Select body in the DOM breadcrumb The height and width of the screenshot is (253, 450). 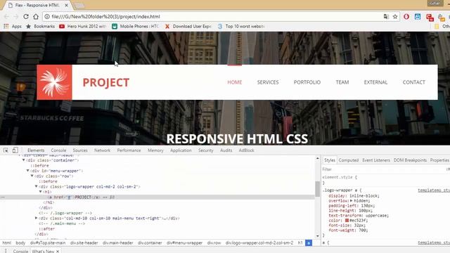[x=20, y=243]
